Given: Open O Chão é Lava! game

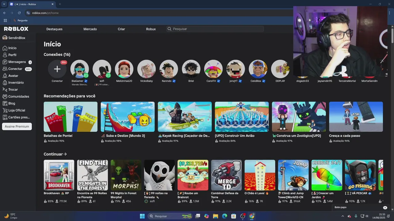Looking at the screenshot, I should coord(260,175).
